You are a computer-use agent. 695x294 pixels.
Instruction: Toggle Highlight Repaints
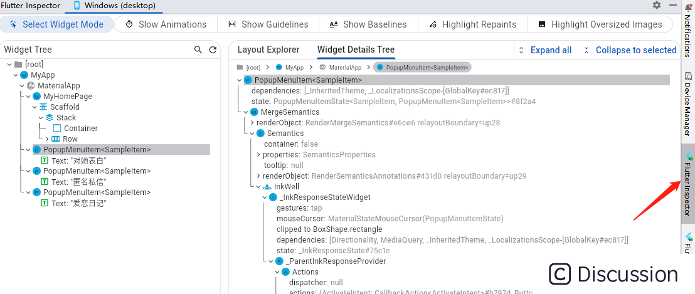pos(472,24)
